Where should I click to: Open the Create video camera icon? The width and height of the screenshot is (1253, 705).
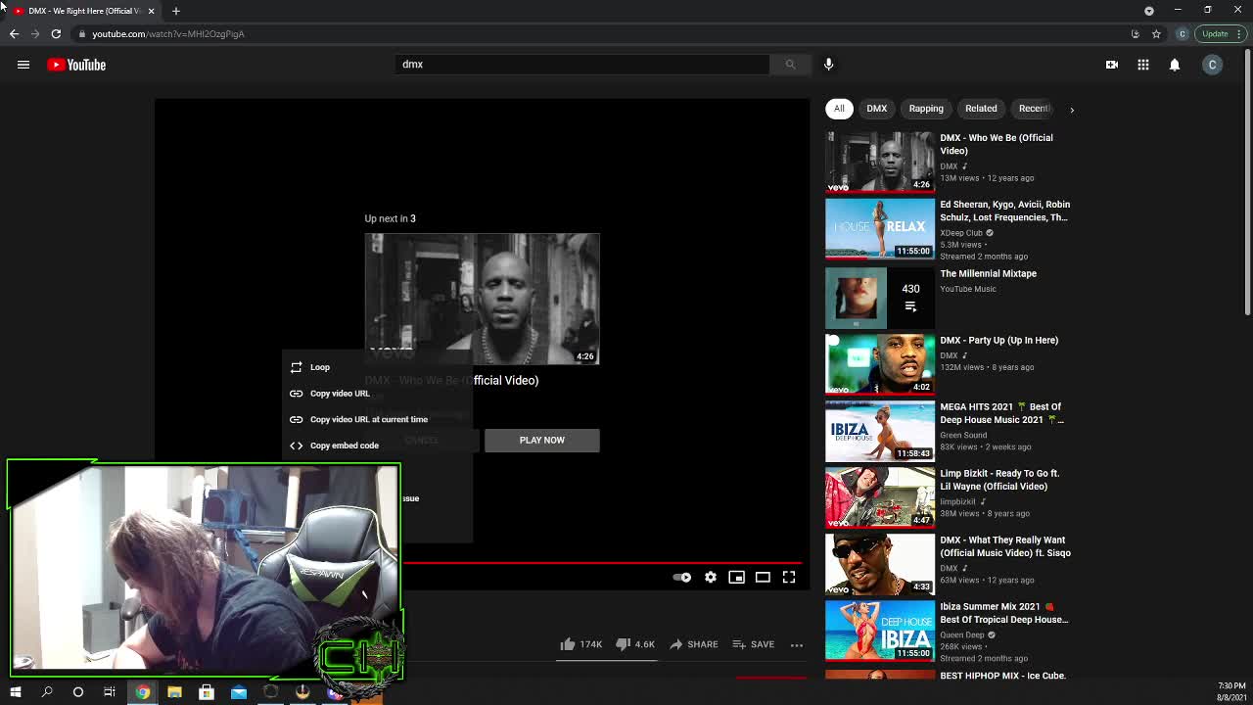tap(1112, 65)
